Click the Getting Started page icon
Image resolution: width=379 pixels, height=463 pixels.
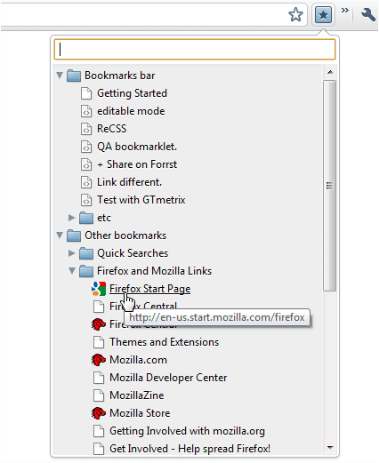86,93
